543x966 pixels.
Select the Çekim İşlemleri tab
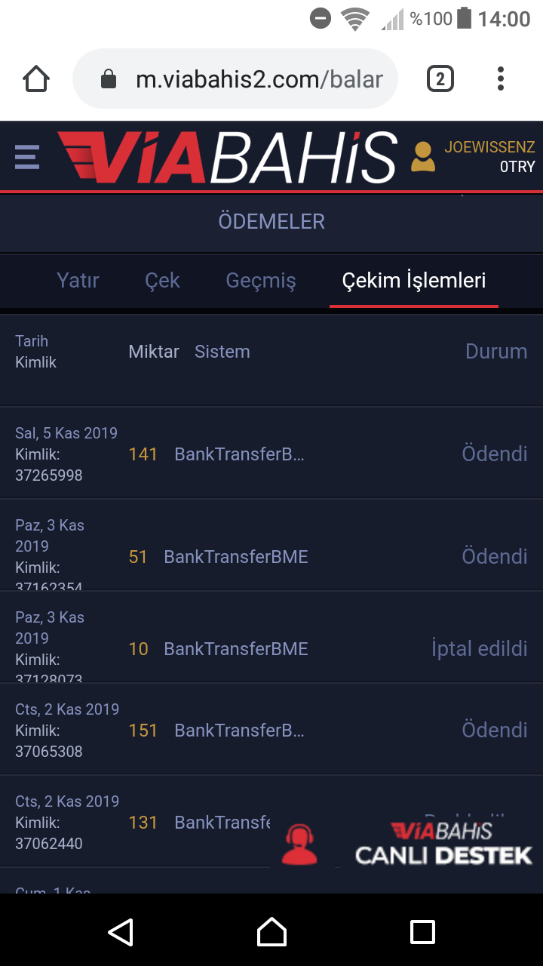click(414, 281)
